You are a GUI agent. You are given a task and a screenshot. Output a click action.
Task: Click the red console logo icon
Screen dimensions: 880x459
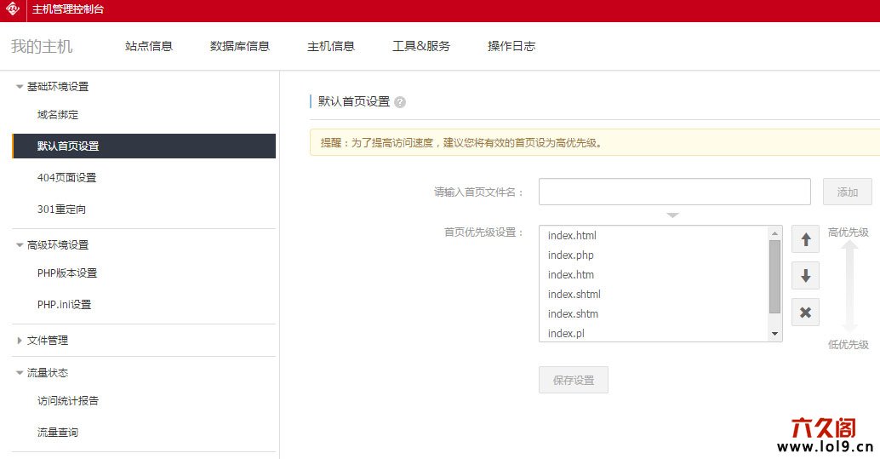13,10
